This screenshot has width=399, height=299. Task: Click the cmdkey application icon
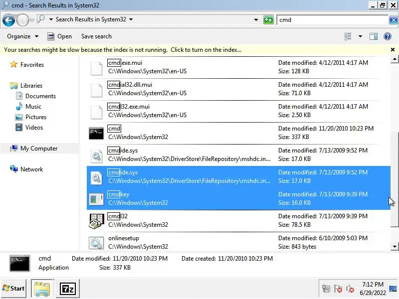pos(96,199)
